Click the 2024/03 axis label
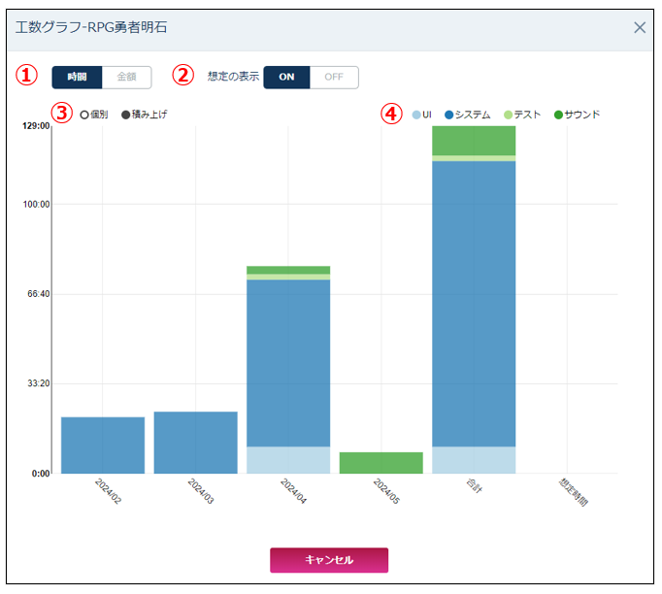The image size is (662, 594). [x=201, y=491]
